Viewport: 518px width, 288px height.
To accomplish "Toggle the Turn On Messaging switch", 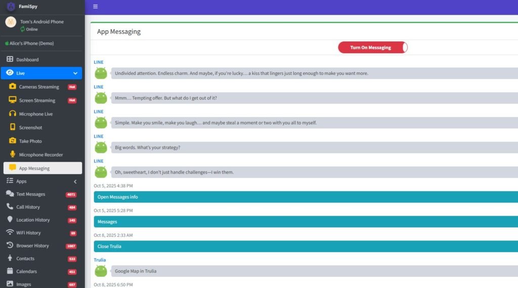I will 373,48.
